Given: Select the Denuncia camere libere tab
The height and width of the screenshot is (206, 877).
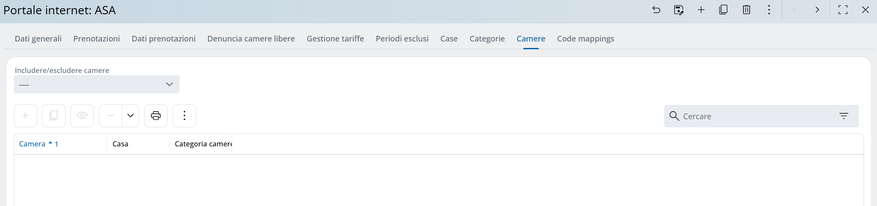Looking at the screenshot, I should click(x=251, y=39).
